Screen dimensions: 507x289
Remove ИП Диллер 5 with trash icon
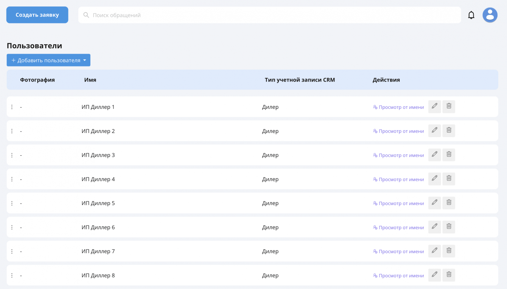(x=449, y=203)
